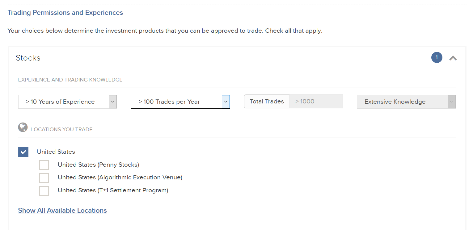The height and width of the screenshot is (230, 473).
Task: Uncheck the United States checkbox
Action: tap(23, 152)
